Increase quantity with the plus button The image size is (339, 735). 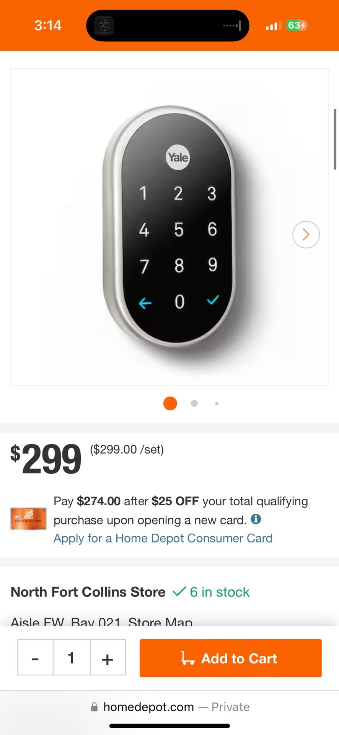[x=108, y=658]
